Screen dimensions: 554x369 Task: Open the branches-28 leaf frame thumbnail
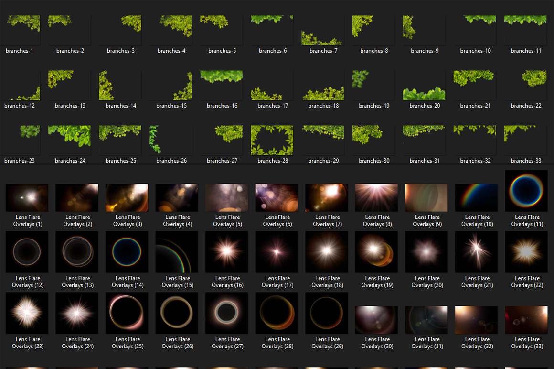click(x=272, y=140)
